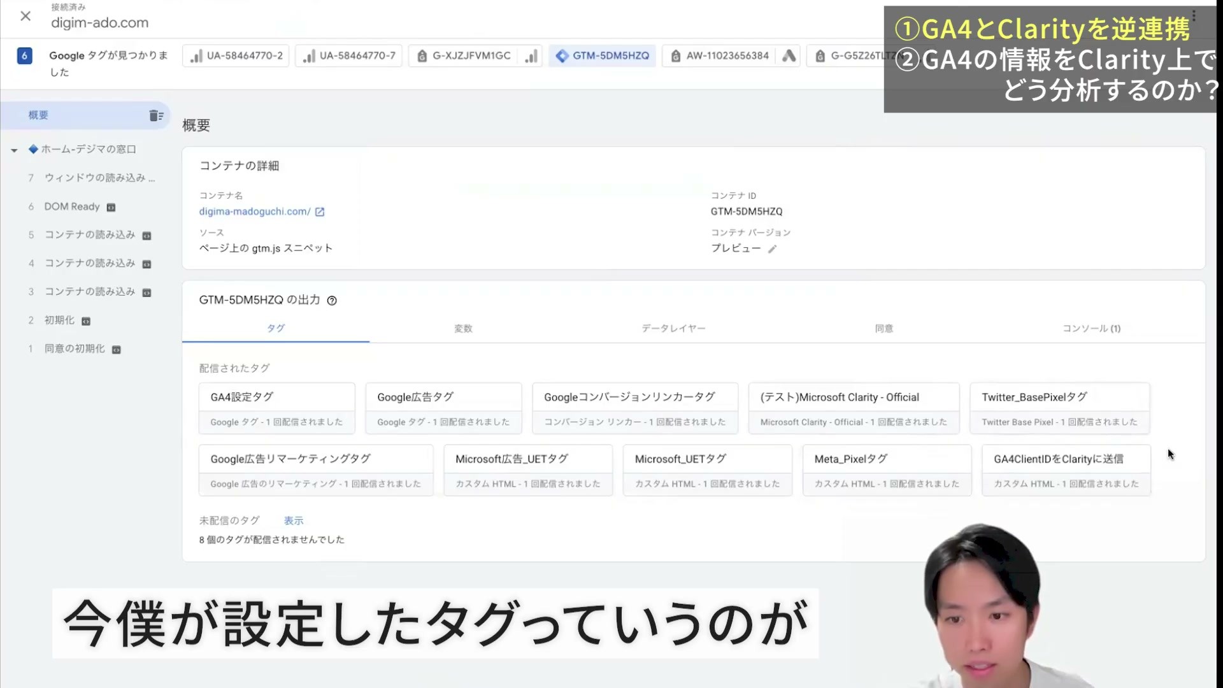Select event 6 DOM Ready
This screenshot has width=1223, height=688.
pos(72,206)
